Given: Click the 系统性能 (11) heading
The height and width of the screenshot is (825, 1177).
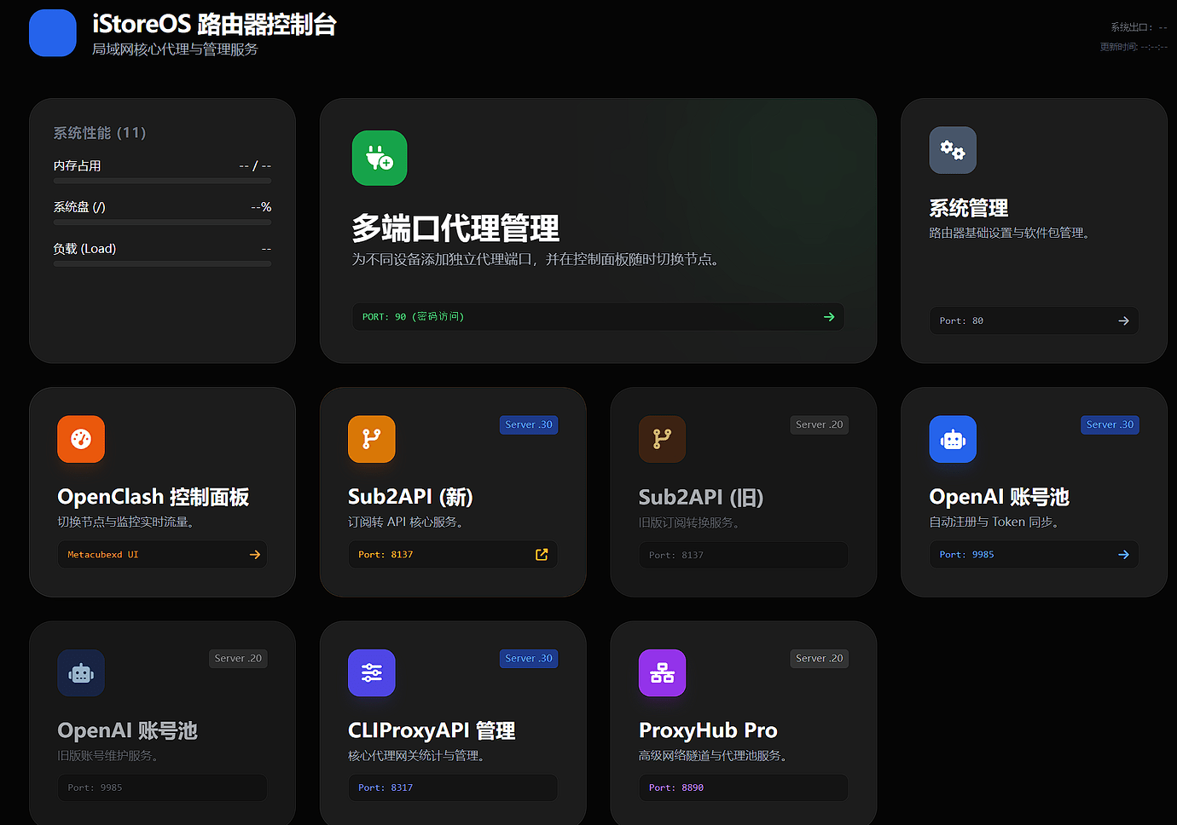Looking at the screenshot, I should click(x=100, y=133).
